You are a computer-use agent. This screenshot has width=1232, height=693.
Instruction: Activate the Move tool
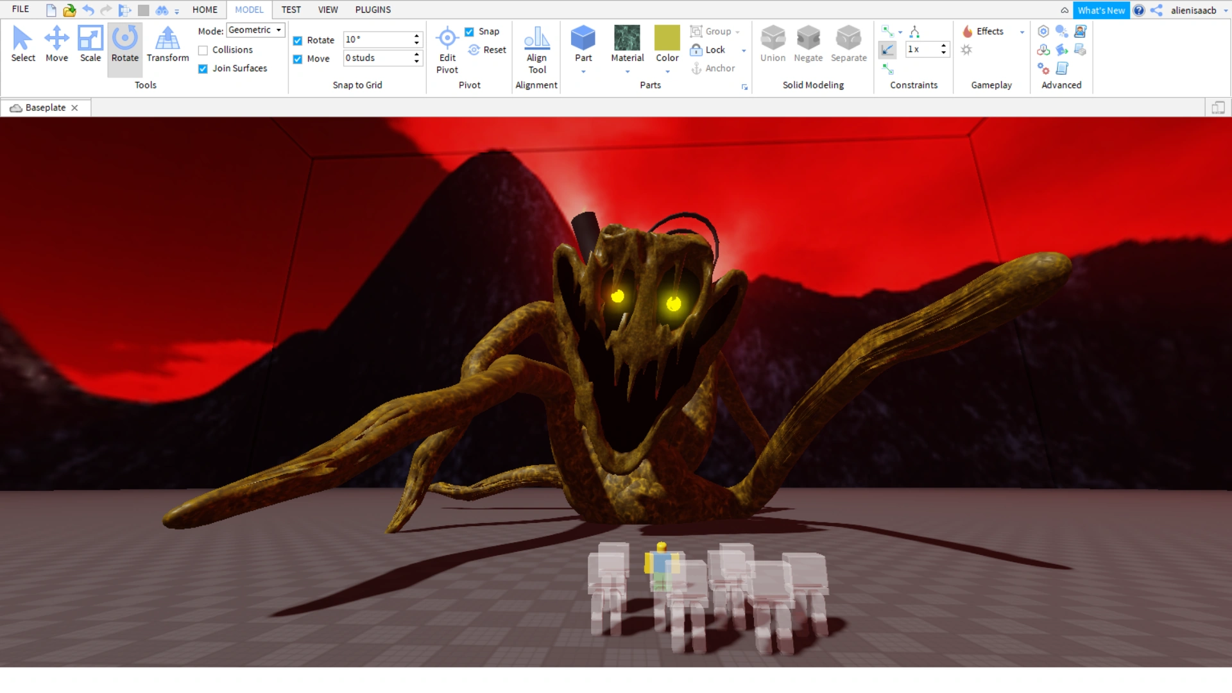click(56, 44)
